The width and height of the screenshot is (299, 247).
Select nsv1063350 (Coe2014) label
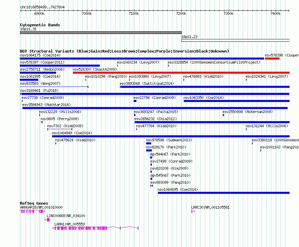pyautogui.click(x=204, y=98)
